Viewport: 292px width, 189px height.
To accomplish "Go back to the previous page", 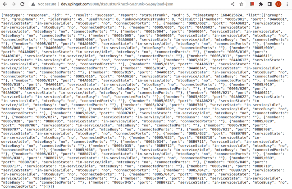I will pos(5,4).
